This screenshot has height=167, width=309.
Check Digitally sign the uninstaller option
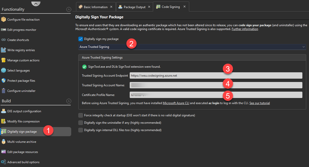(x=81, y=123)
